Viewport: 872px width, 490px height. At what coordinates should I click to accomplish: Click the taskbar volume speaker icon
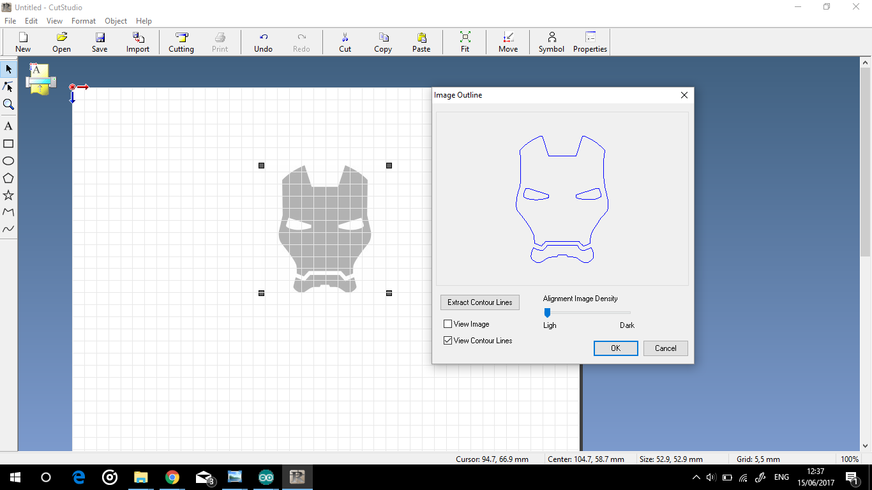(x=711, y=477)
